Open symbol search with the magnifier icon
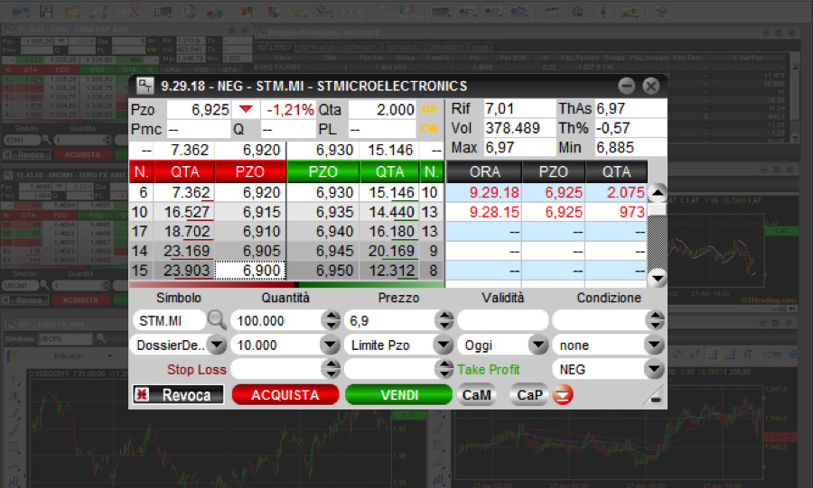The height and width of the screenshot is (488, 813). click(x=216, y=320)
